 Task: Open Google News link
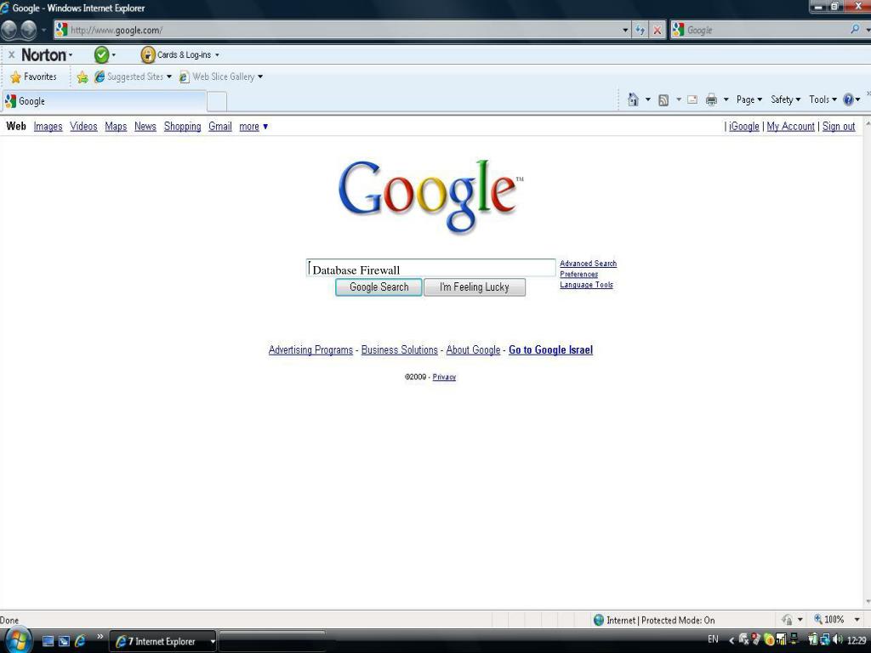(x=145, y=126)
